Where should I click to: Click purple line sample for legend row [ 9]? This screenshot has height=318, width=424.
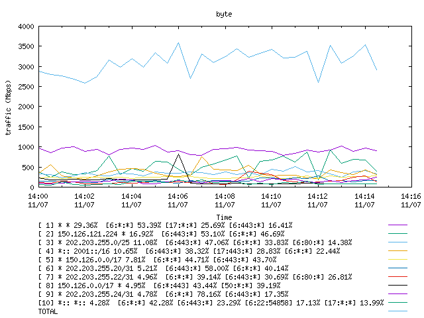click(397, 293)
